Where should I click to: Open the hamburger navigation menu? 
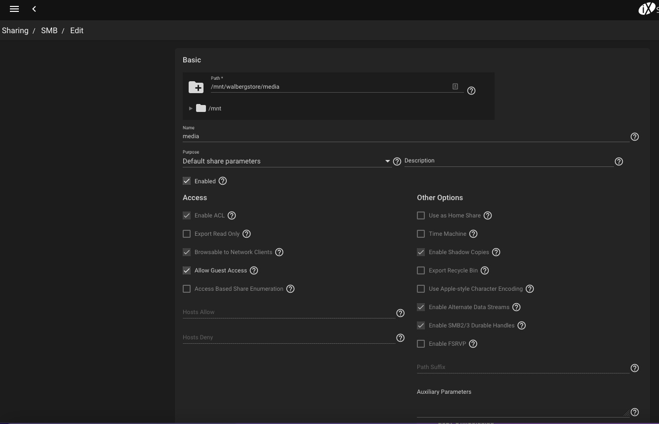click(14, 9)
